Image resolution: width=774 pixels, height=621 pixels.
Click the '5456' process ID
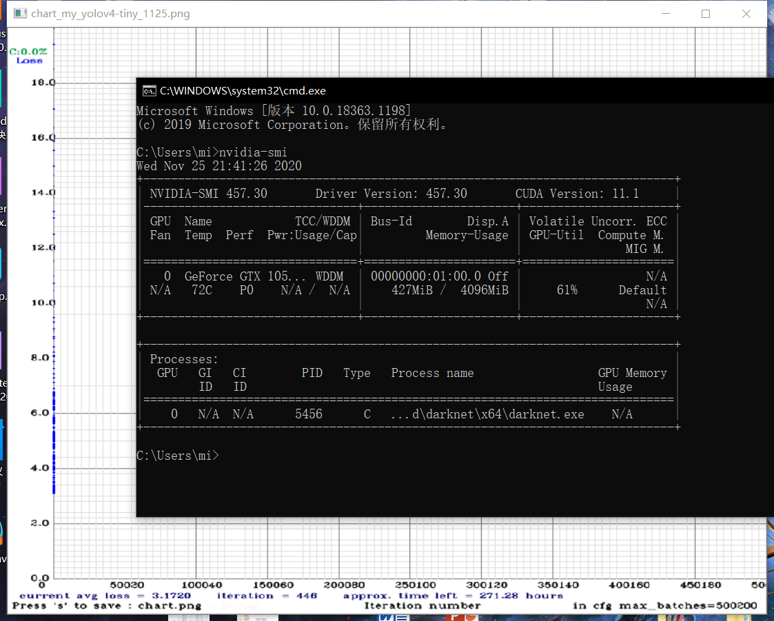[x=309, y=414]
